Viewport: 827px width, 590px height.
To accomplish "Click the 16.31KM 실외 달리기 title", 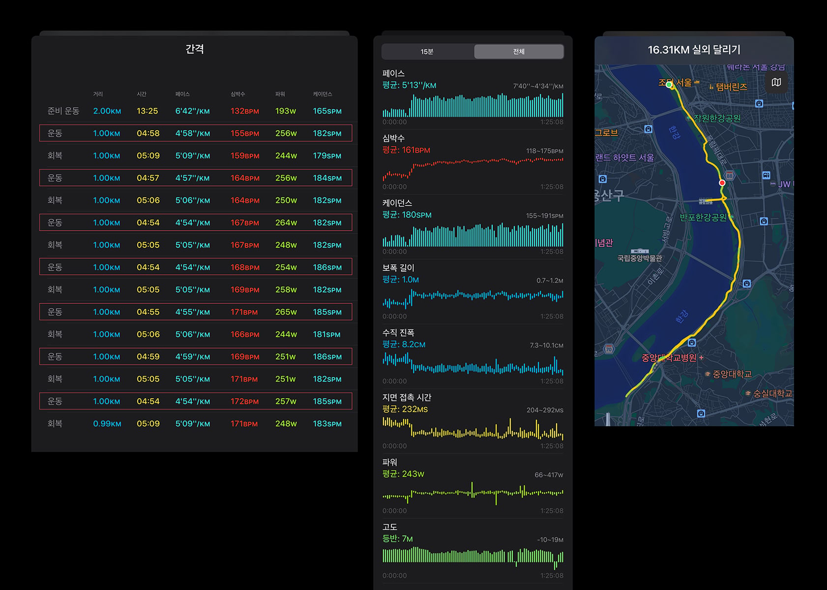I will point(694,50).
